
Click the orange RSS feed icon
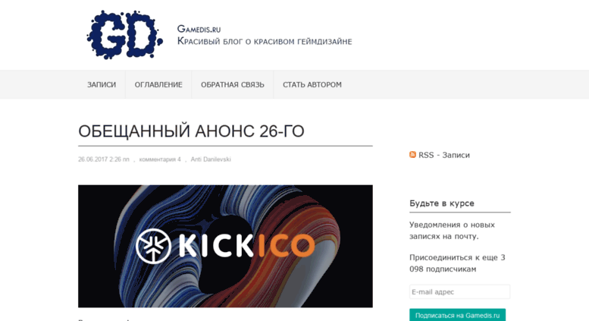[x=413, y=155]
